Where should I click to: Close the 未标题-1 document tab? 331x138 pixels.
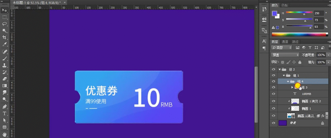(64, 3)
